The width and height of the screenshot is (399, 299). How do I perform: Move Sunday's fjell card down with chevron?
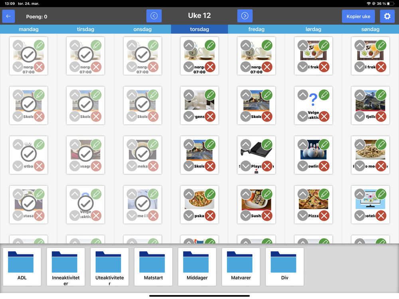360,117
